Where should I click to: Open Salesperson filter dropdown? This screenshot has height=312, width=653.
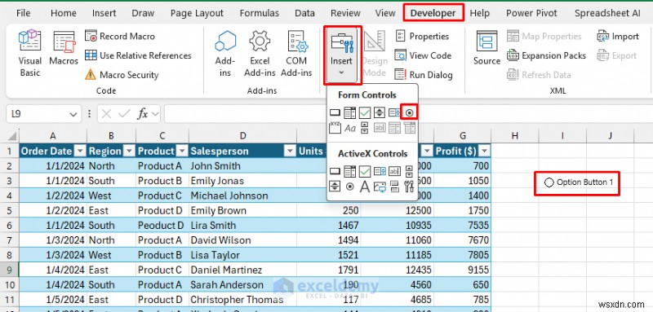pos(290,151)
